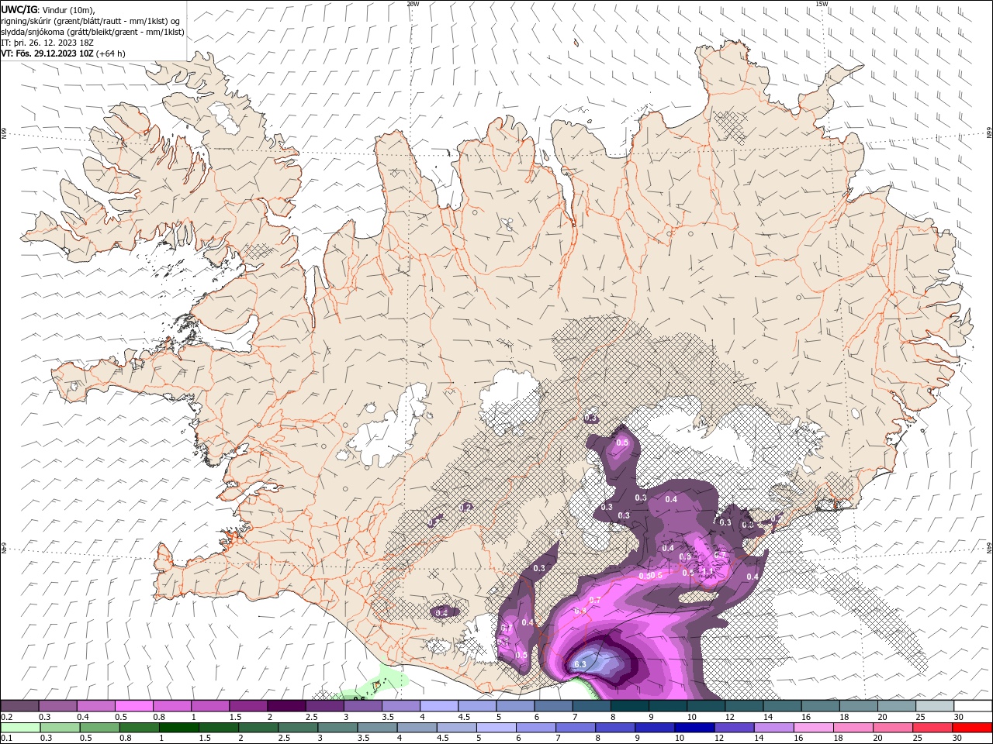
Task: Click the 'rigning/skúrir' legend description line
Action: click(91, 21)
